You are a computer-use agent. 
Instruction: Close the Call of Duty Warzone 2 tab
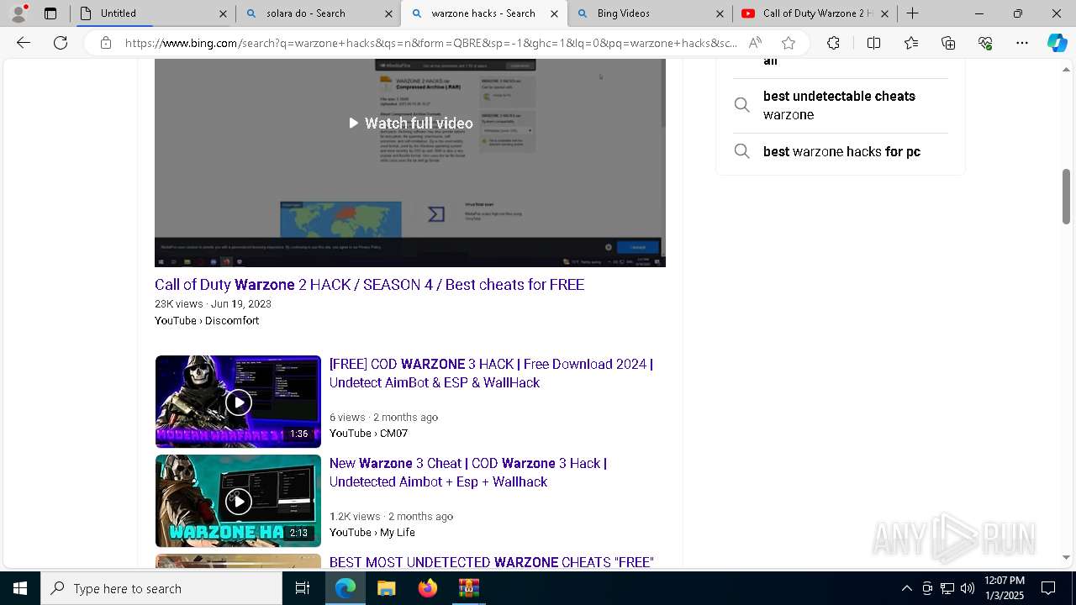point(884,13)
